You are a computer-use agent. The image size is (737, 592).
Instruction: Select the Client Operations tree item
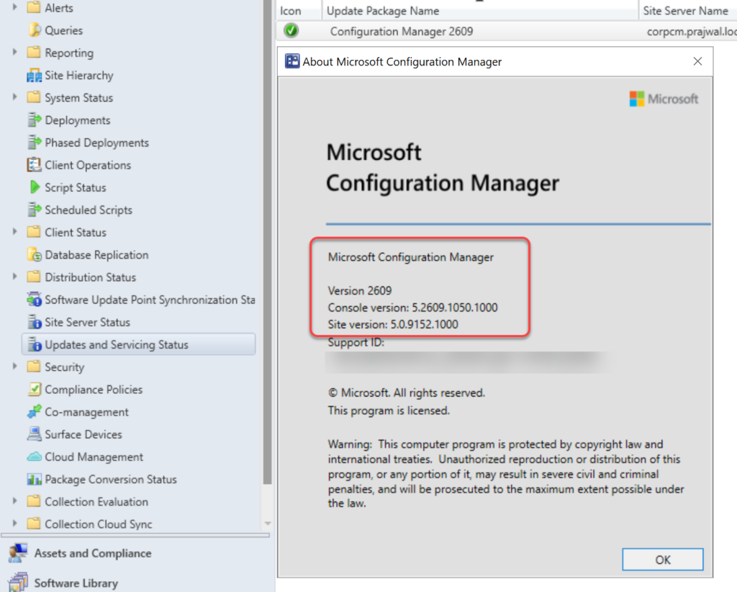click(x=88, y=166)
